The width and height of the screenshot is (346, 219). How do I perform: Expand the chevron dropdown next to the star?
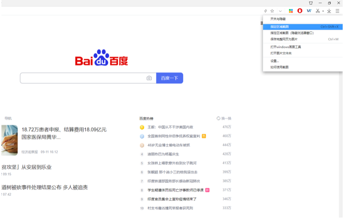(x=280, y=11)
